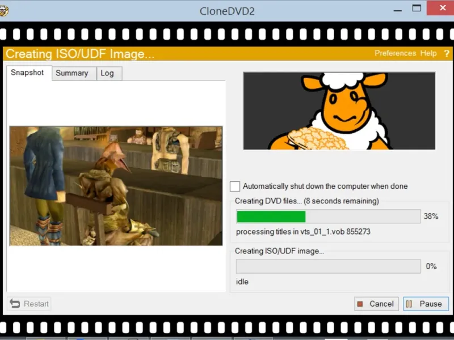Open the Help link

pyautogui.click(x=428, y=53)
